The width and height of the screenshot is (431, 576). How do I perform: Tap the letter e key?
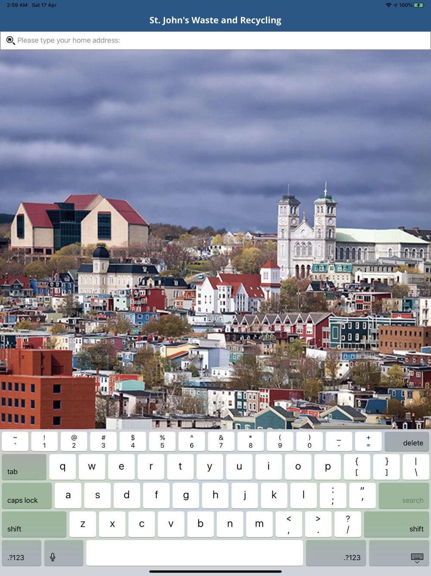tap(121, 467)
